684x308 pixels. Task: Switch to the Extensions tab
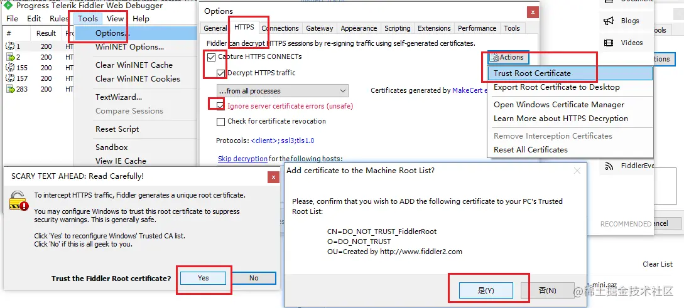434,28
